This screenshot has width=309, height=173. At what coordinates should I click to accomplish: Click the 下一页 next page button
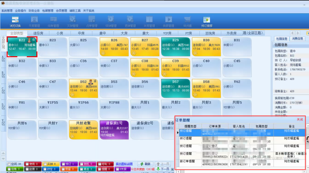[163, 169]
